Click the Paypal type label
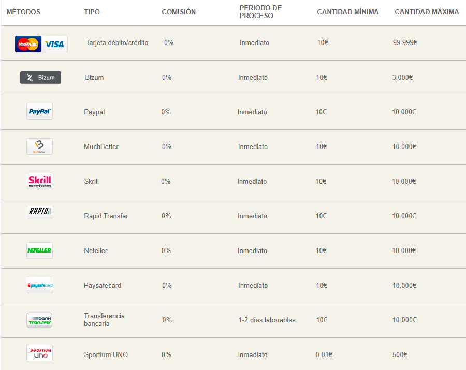The image size is (466, 370). pos(94,112)
